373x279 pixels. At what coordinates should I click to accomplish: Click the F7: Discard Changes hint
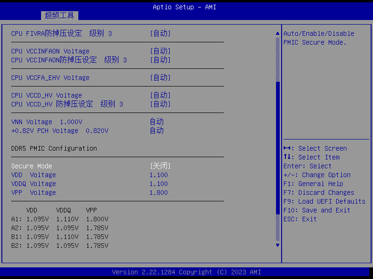318,193
